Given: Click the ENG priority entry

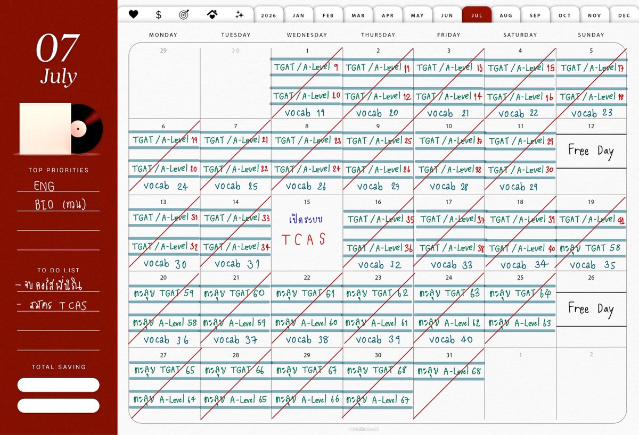Looking at the screenshot, I should [x=44, y=186].
